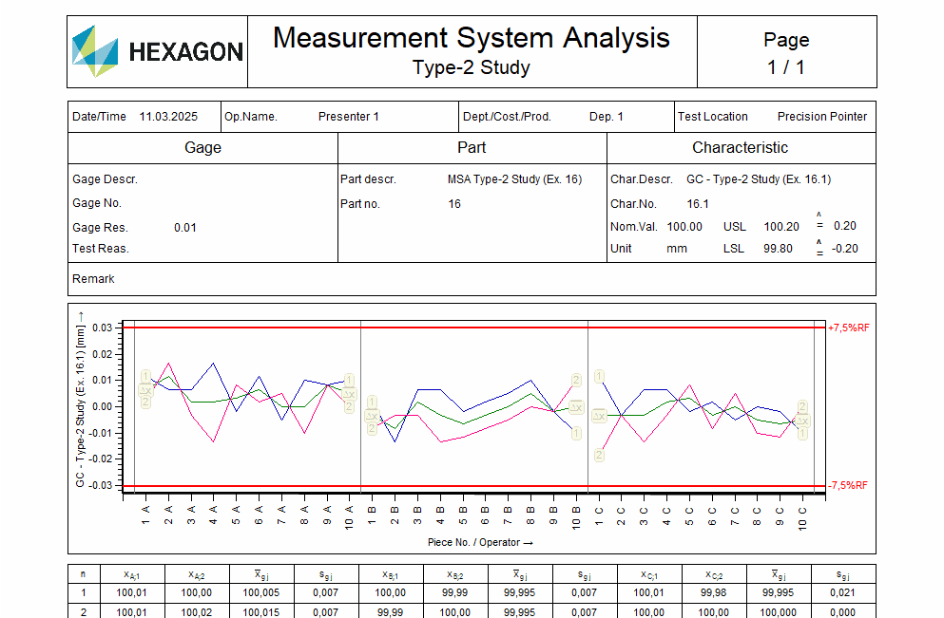Image resolution: width=944 pixels, height=618 pixels.
Task: Select the "1" marker starting operator C group
Action: pyautogui.click(x=599, y=377)
